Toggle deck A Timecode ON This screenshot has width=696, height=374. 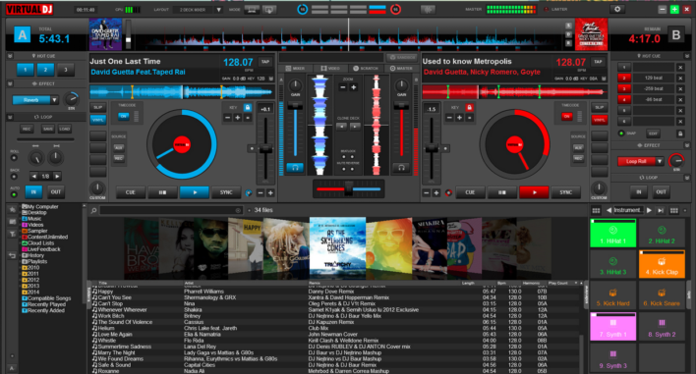pos(123,116)
